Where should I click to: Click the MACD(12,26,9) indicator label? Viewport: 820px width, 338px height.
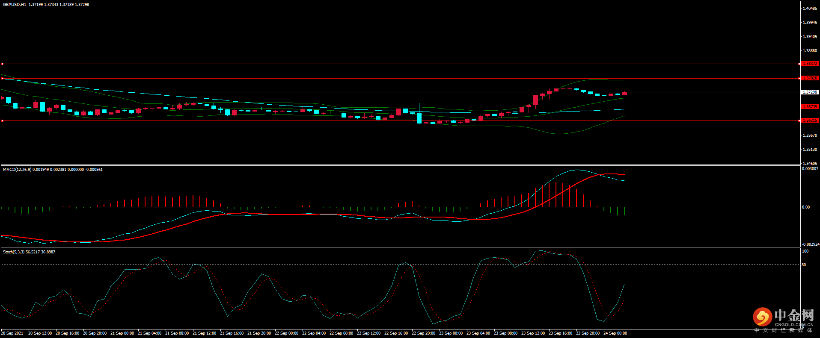(17, 170)
